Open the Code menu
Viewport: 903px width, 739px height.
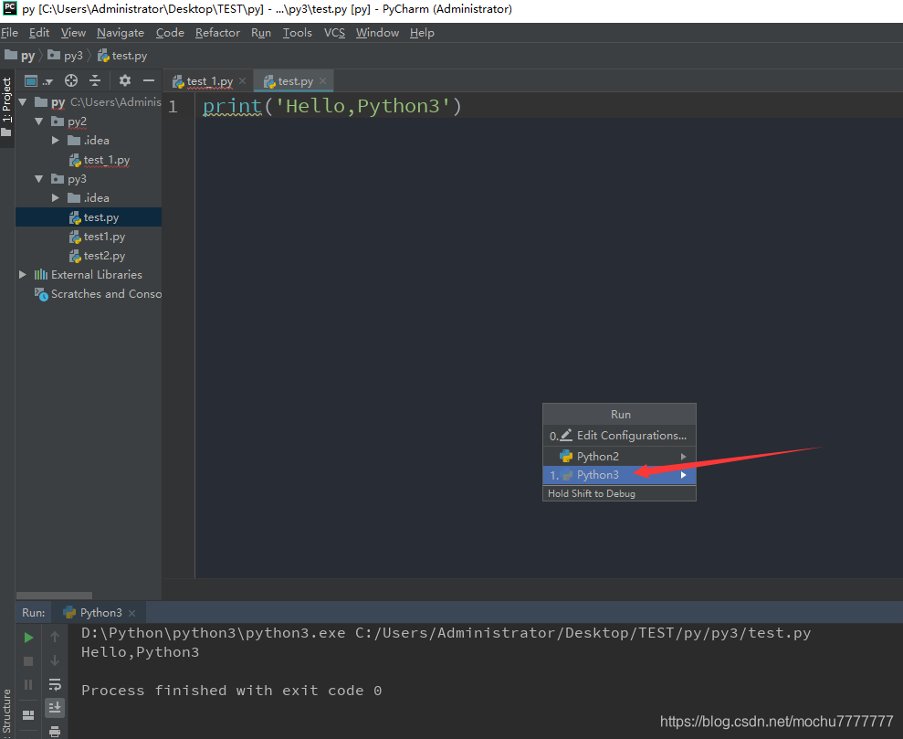pyautogui.click(x=170, y=33)
